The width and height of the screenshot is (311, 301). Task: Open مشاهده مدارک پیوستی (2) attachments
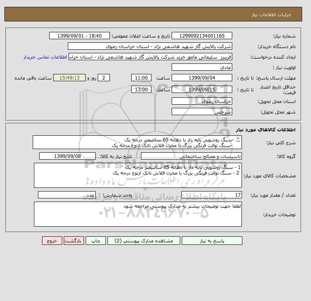(144, 241)
